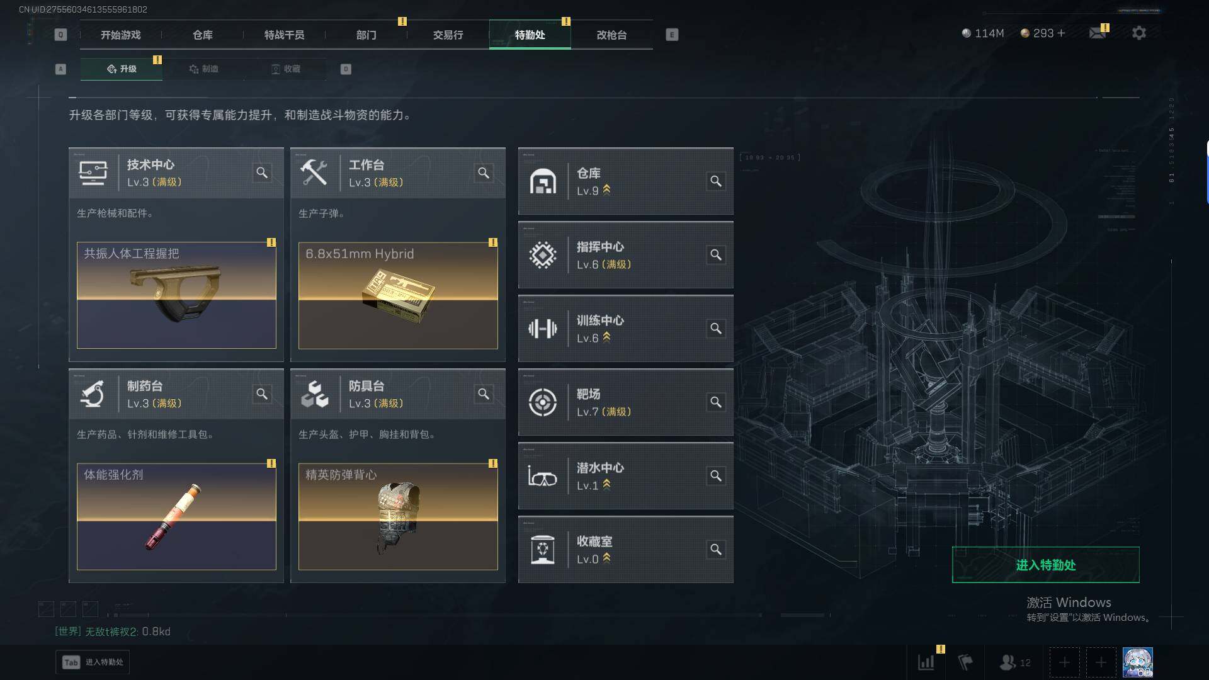Viewport: 1209px width, 680px height.
Task: Select the 共振人体工程握把 item card
Action: click(x=176, y=295)
